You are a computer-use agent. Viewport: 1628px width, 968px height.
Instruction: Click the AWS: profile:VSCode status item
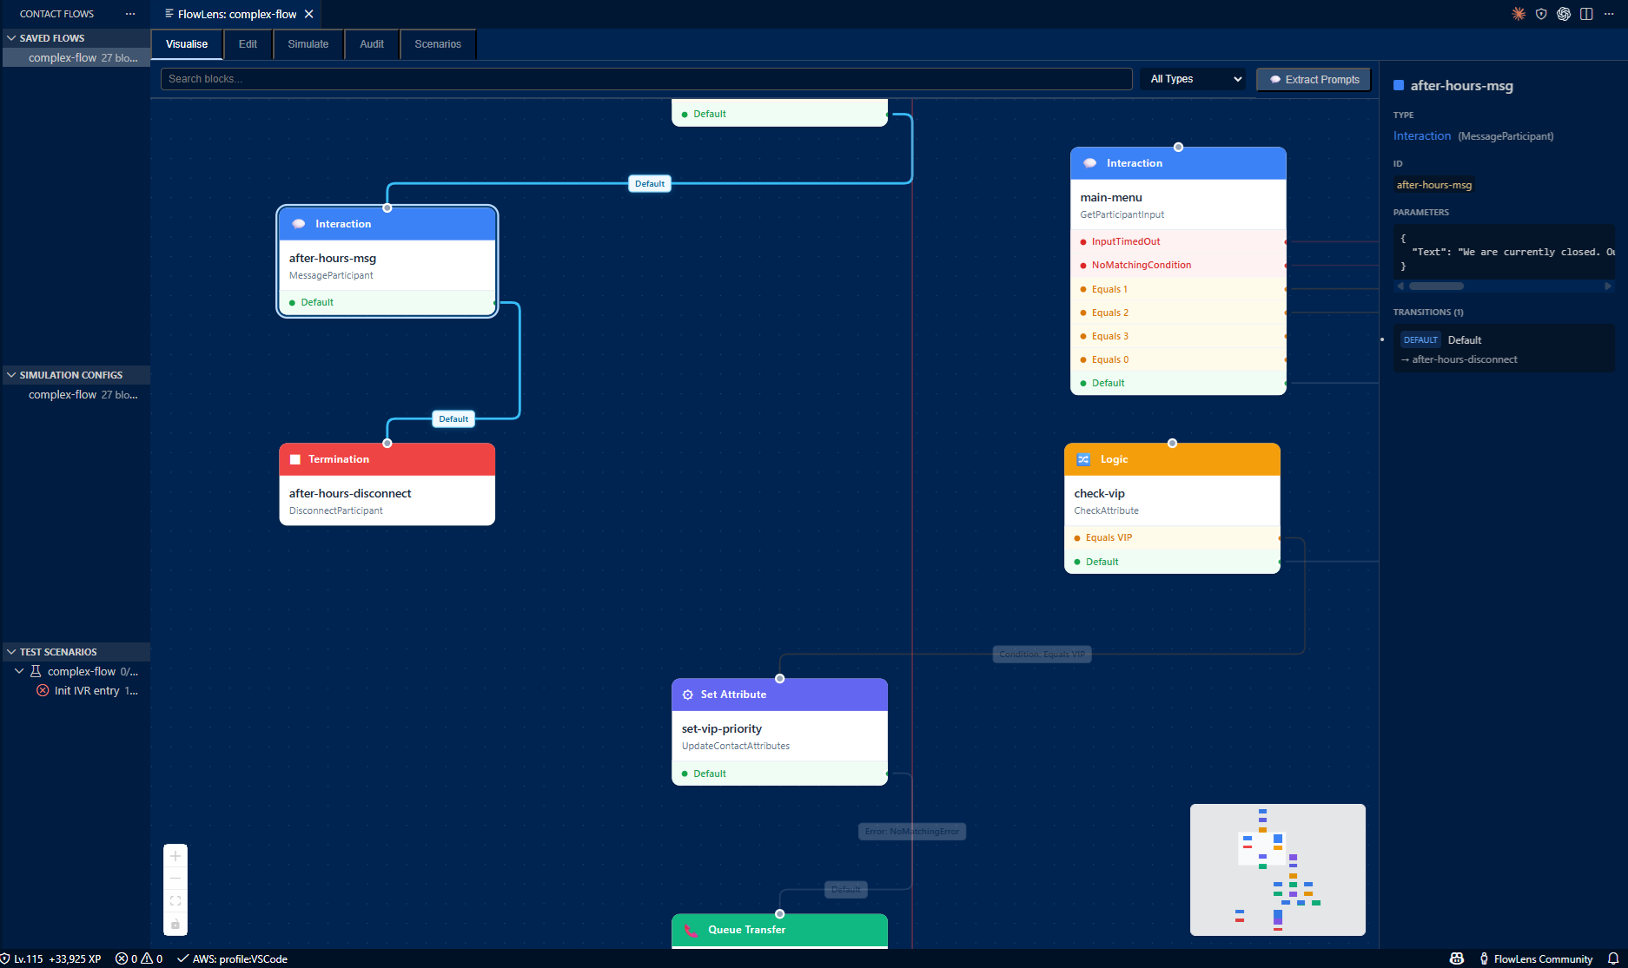232,958
